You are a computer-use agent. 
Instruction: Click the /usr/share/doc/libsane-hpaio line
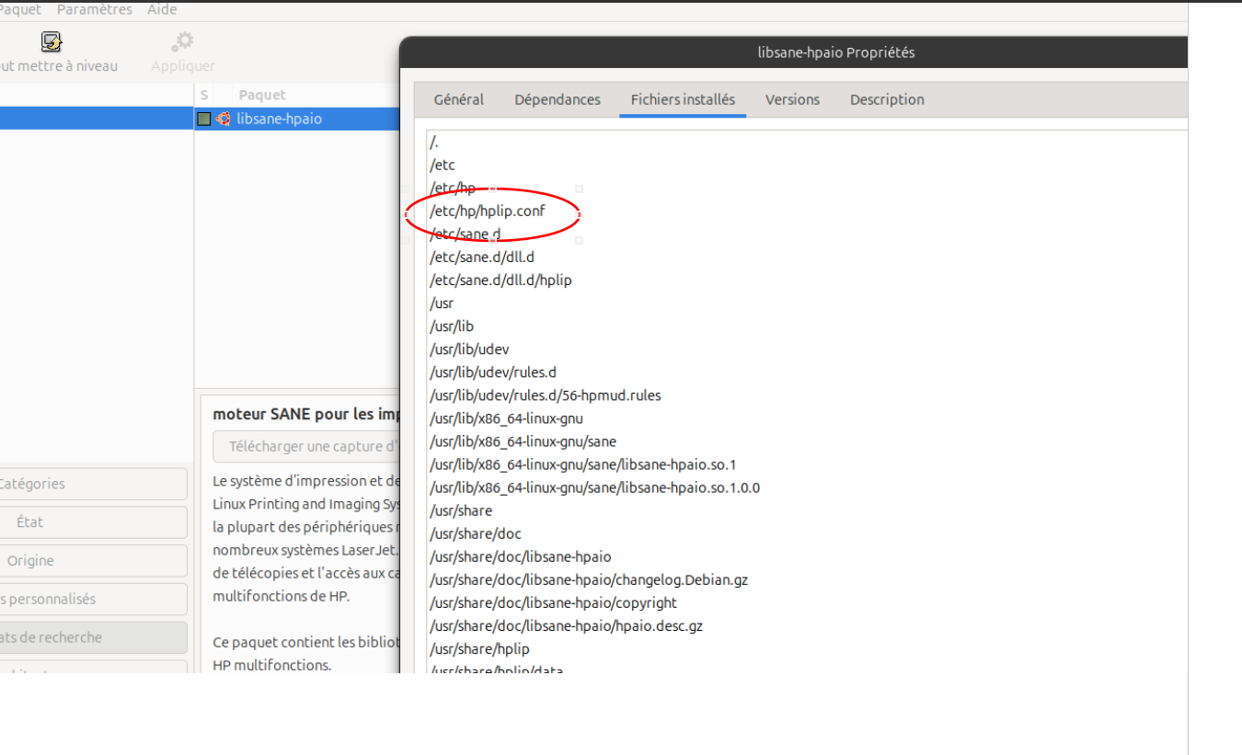520,556
